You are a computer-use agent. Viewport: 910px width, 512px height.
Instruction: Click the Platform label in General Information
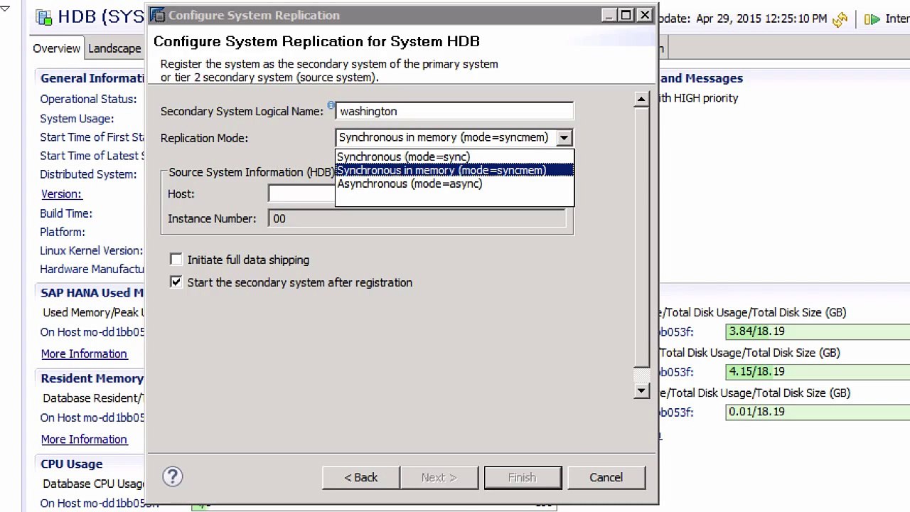point(63,232)
